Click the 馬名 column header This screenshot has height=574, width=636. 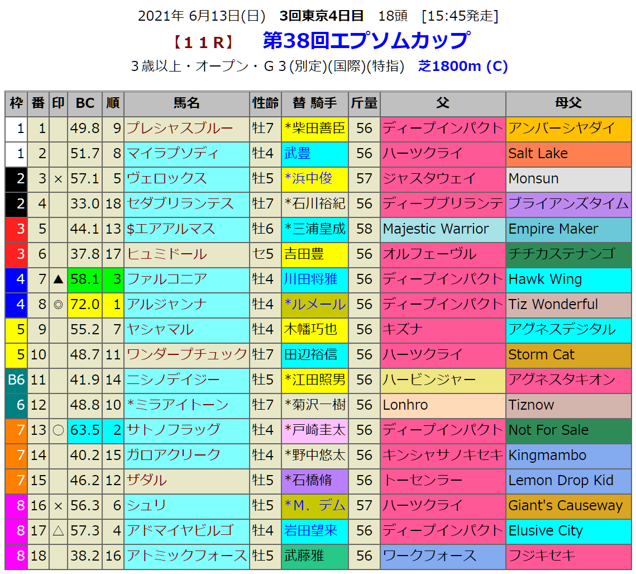pyautogui.click(x=187, y=103)
